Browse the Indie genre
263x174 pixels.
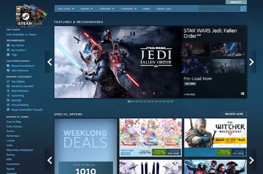coord(10,145)
